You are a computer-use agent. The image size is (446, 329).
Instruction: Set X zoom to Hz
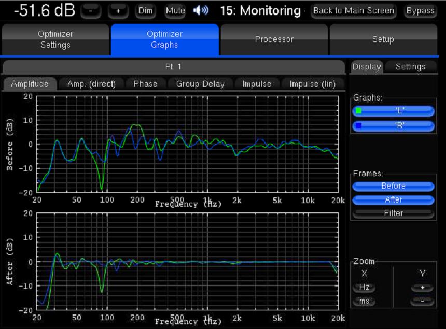[x=364, y=288]
